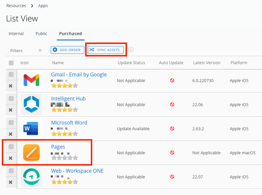This screenshot has width=262, height=195.
Task: Open the info icon beside Sync Assets
Action: point(131,50)
